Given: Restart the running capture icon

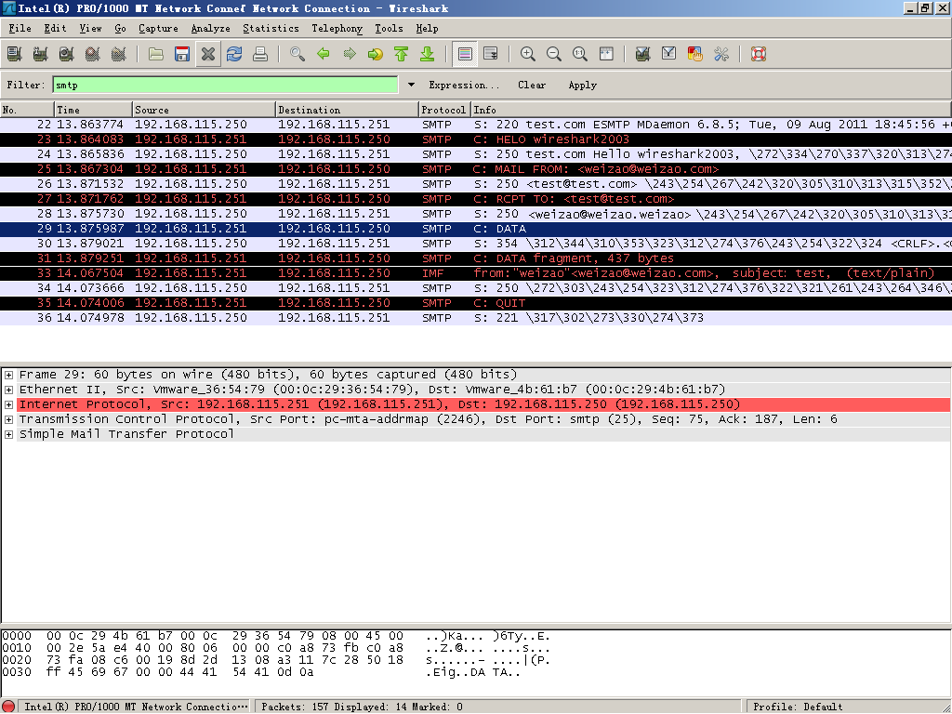Looking at the screenshot, I should coord(119,54).
